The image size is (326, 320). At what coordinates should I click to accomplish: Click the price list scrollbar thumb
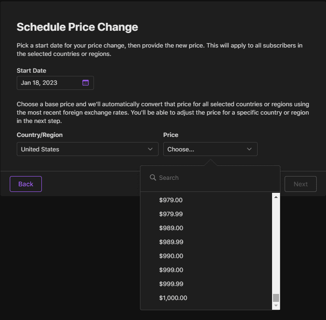pyautogui.click(x=276, y=298)
